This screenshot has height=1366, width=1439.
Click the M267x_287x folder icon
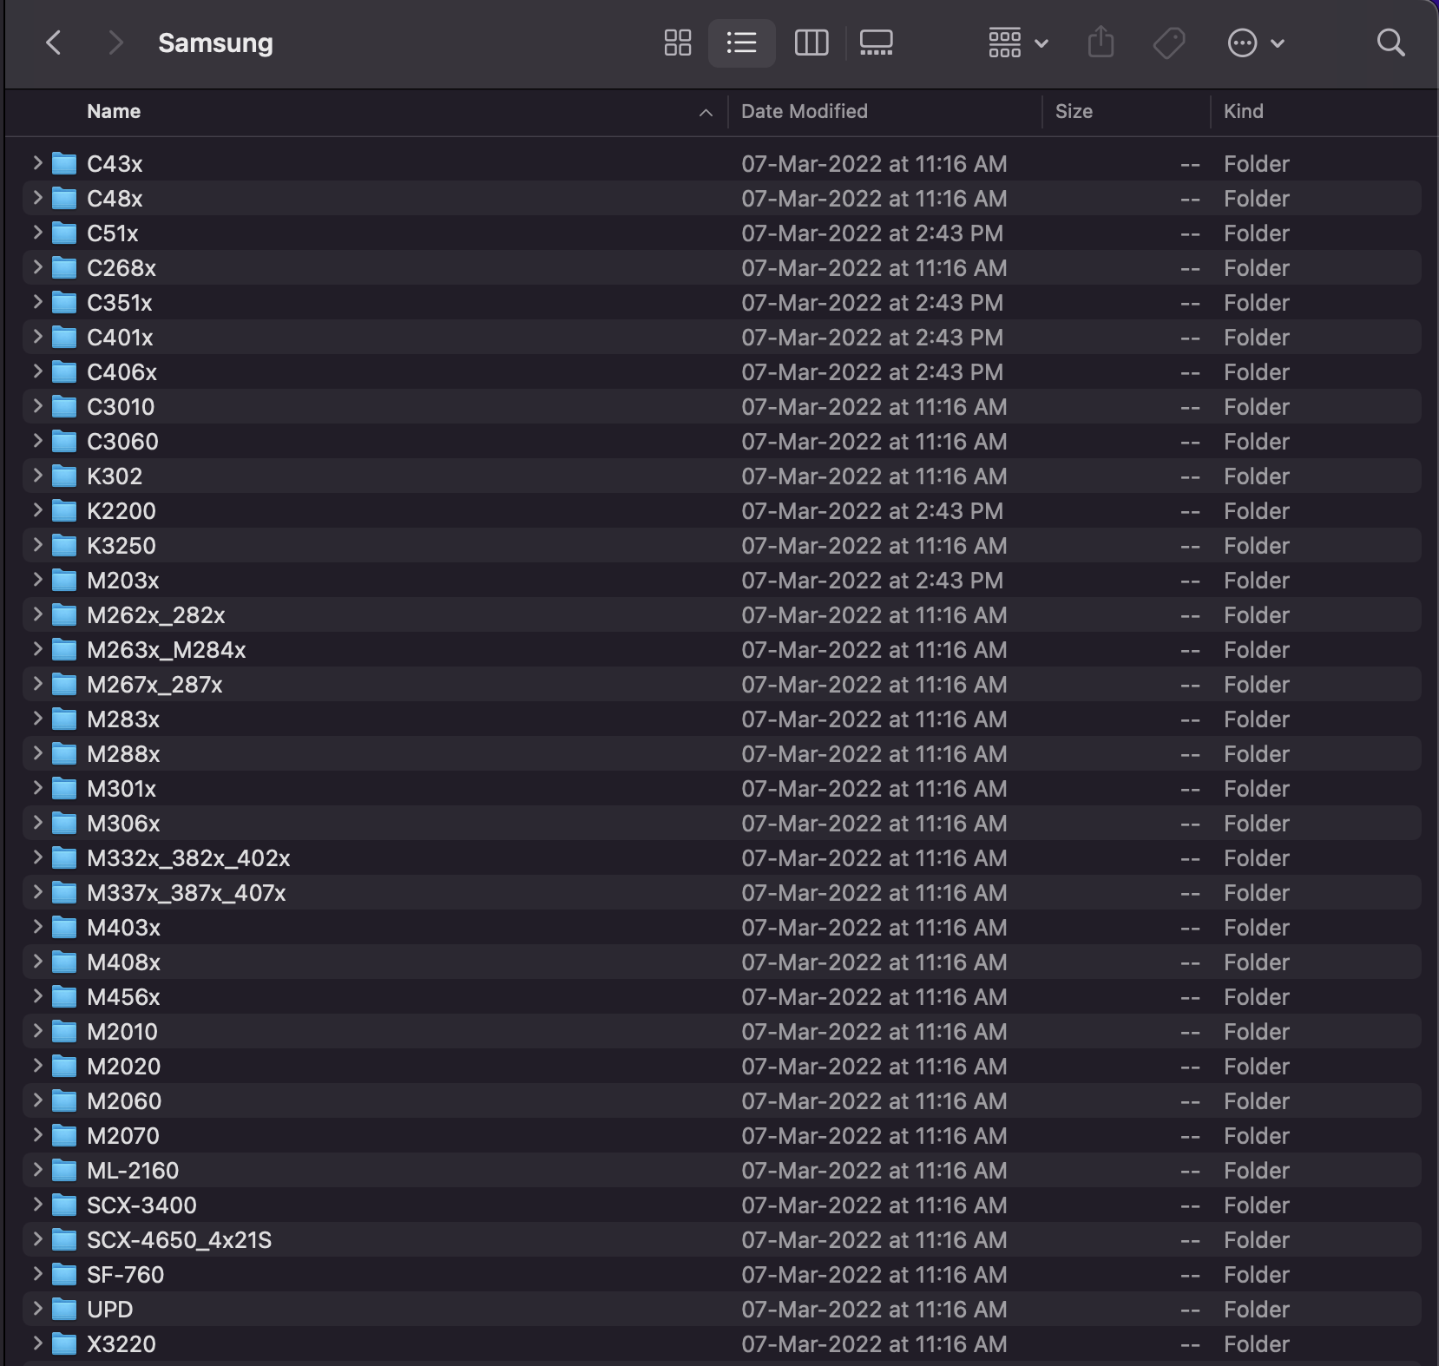pyautogui.click(x=64, y=685)
